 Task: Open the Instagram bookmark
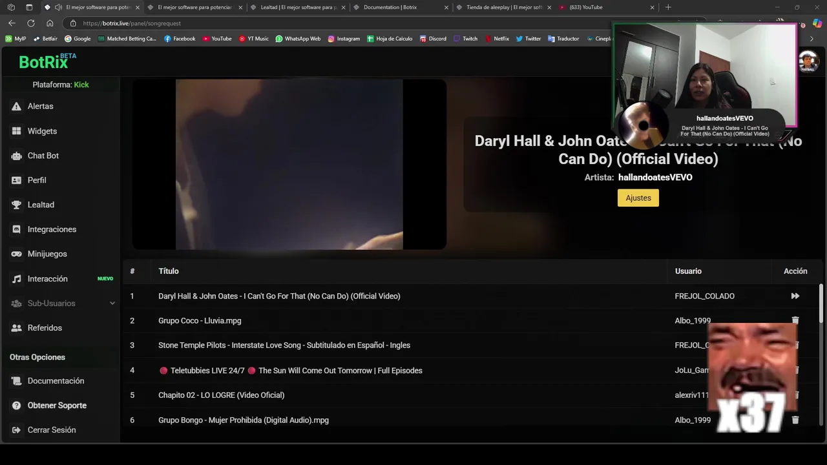[x=344, y=39]
